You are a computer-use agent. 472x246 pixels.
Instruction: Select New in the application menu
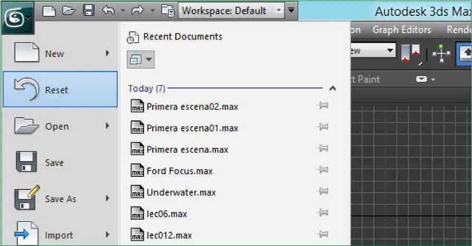(x=60, y=53)
